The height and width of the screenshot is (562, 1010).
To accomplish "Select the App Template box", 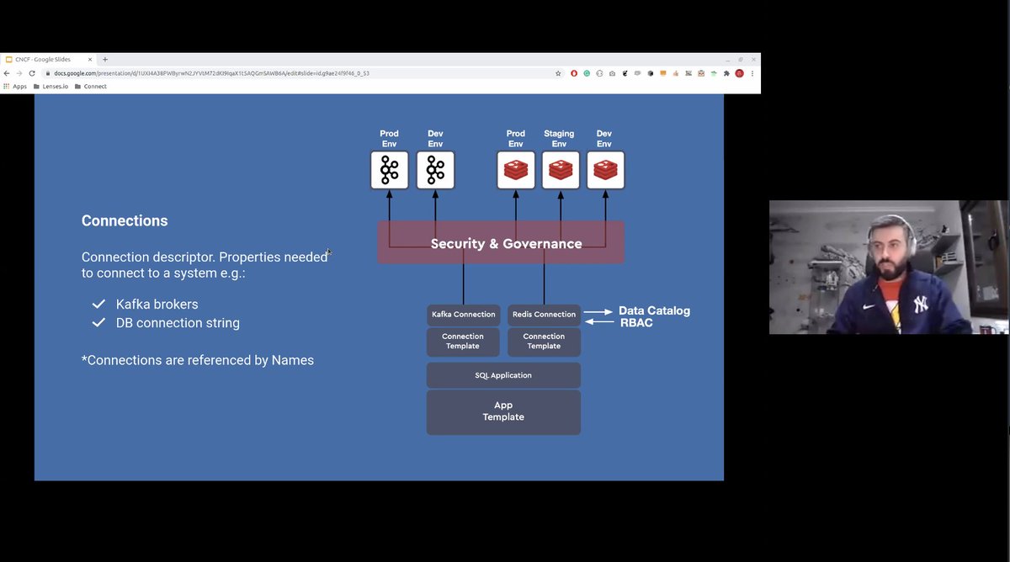I will pyautogui.click(x=503, y=412).
